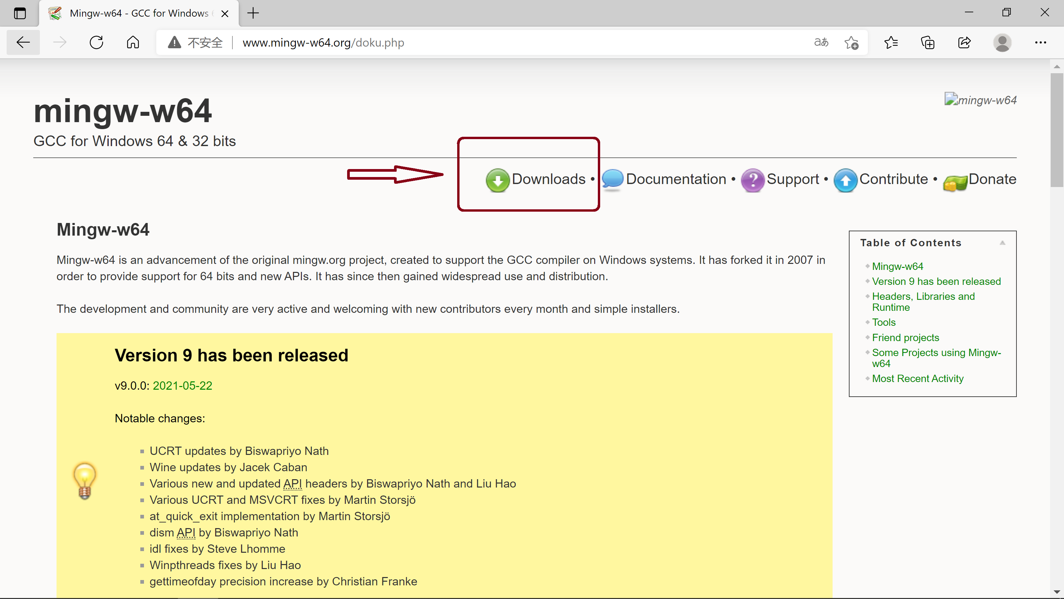This screenshot has width=1064, height=599.
Task: Open the browser Settings and more menu
Action: coord(1040,43)
